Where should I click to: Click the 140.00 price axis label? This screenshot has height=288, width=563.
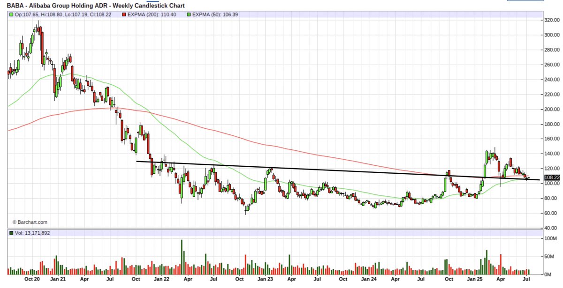point(551,154)
